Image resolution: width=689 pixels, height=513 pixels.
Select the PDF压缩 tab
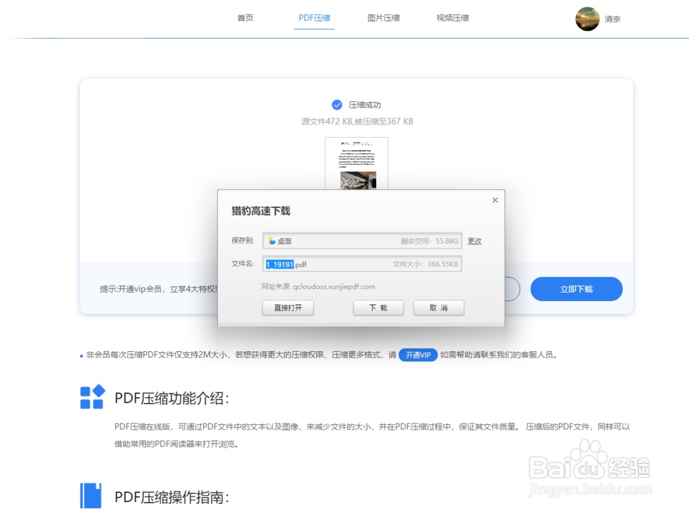pyautogui.click(x=314, y=18)
